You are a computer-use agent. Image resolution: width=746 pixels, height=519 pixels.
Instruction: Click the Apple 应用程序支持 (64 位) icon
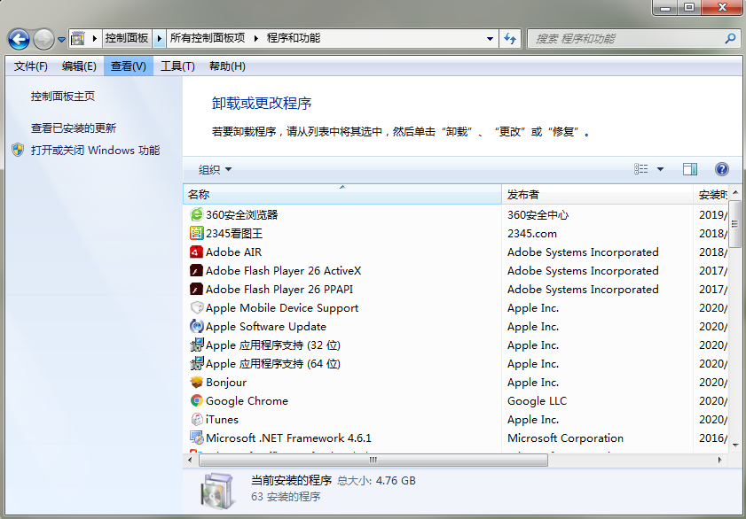197,364
